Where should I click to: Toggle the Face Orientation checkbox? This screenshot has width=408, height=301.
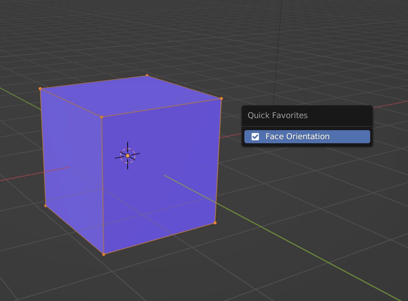[255, 137]
